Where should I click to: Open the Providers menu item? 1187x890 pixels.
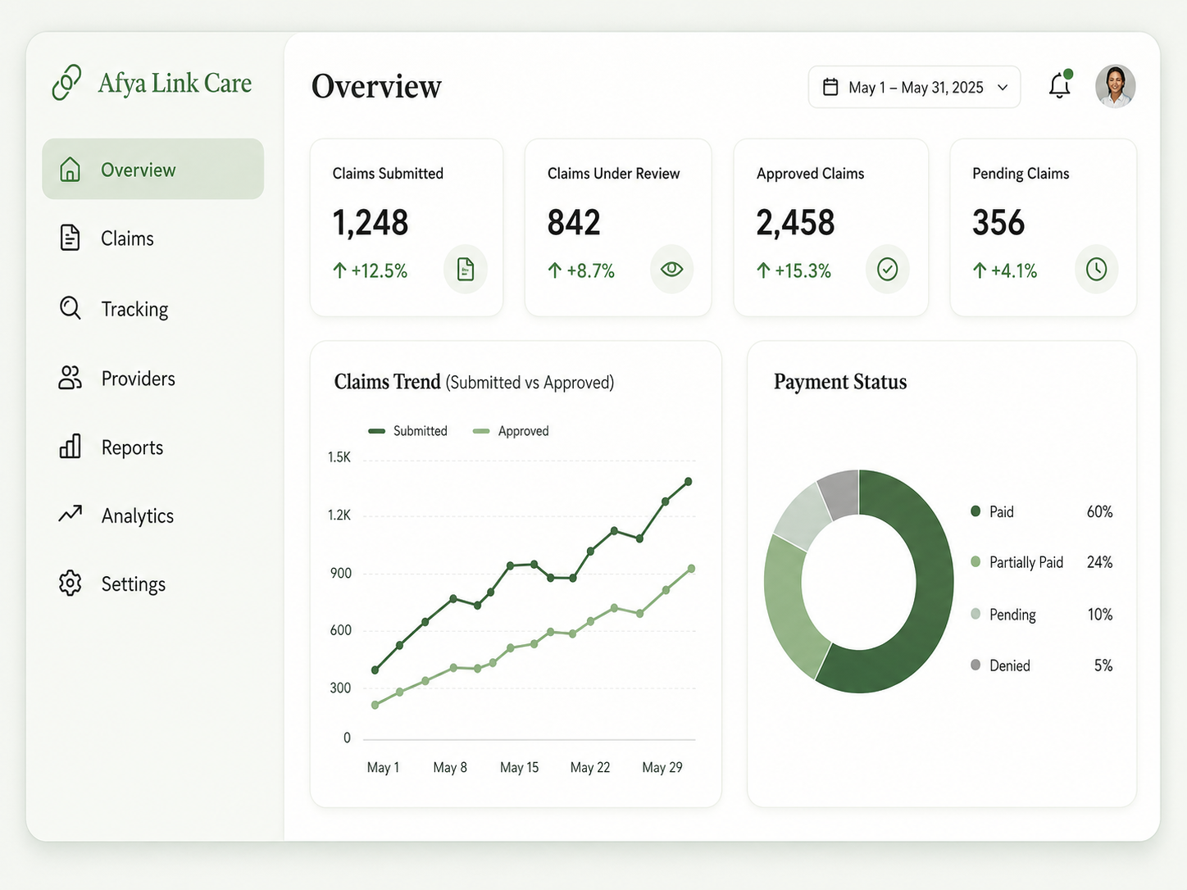(x=153, y=378)
